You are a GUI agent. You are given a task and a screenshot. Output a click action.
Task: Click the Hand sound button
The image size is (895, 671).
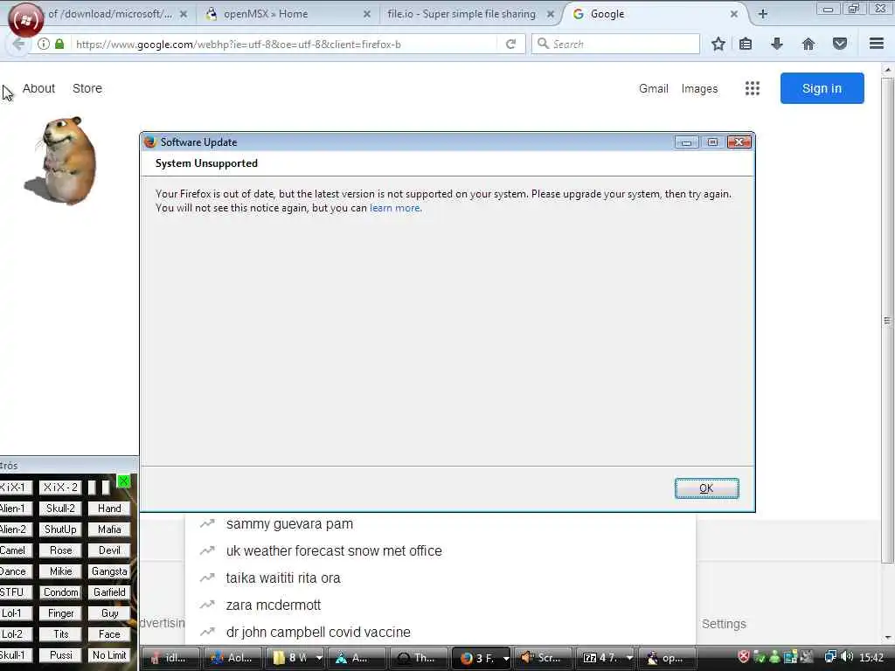point(109,508)
